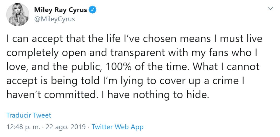Click the @MileyCyrus handle

click(x=54, y=19)
